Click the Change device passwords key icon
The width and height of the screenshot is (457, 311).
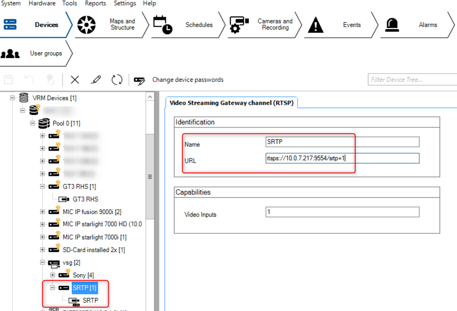coord(139,80)
